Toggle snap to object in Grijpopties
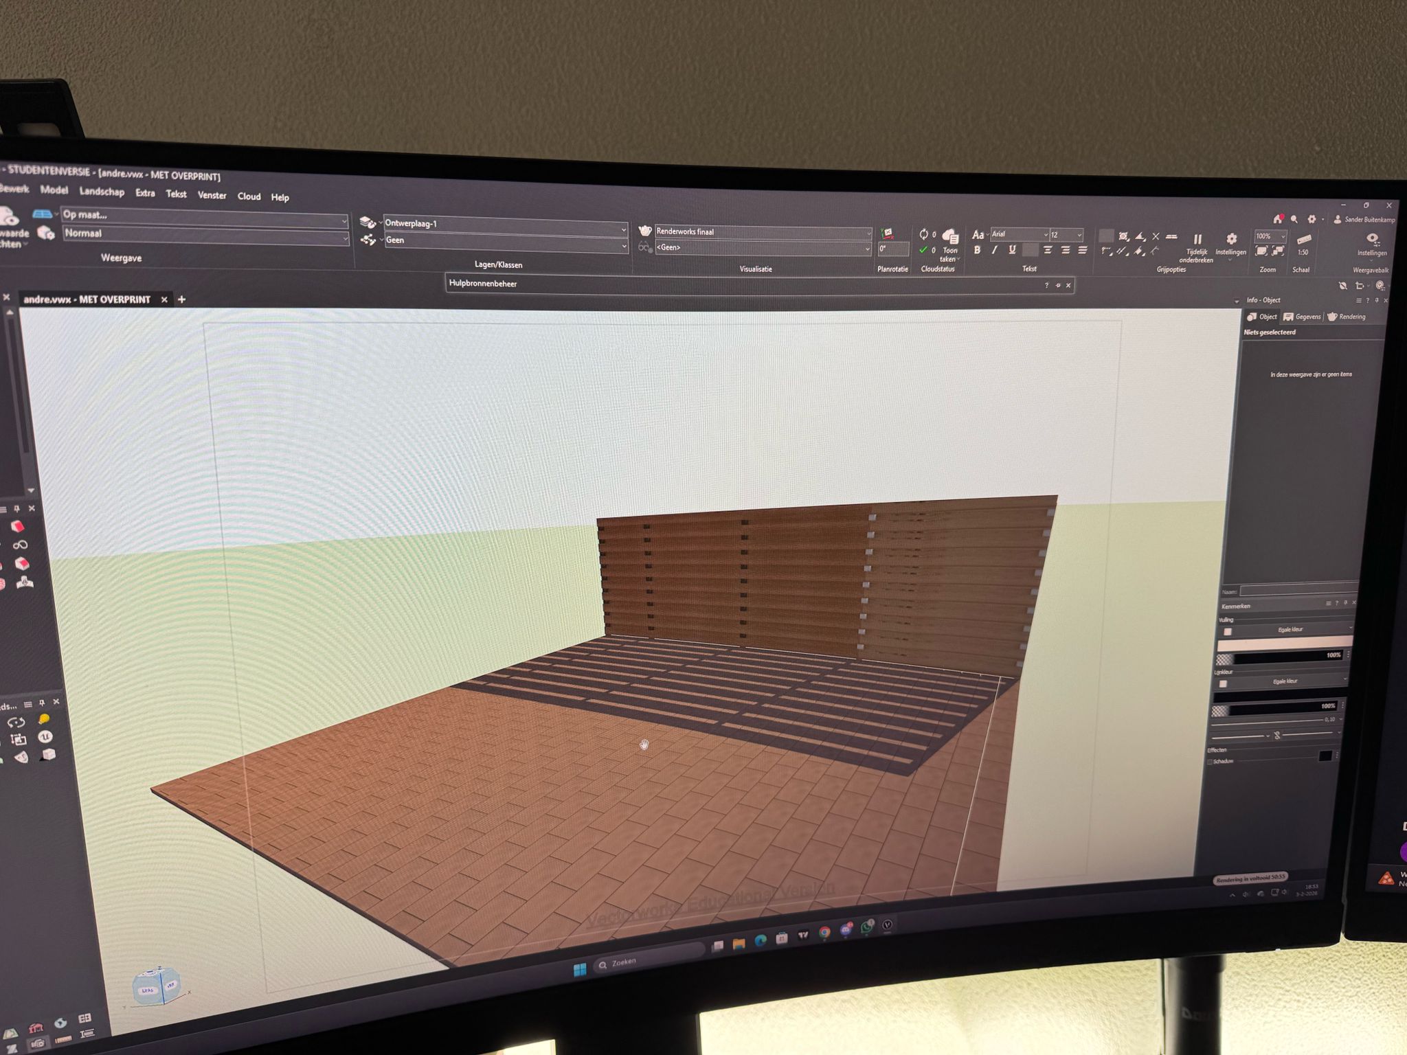Image resolution: width=1407 pixels, height=1055 pixels. (x=1123, y=236)
